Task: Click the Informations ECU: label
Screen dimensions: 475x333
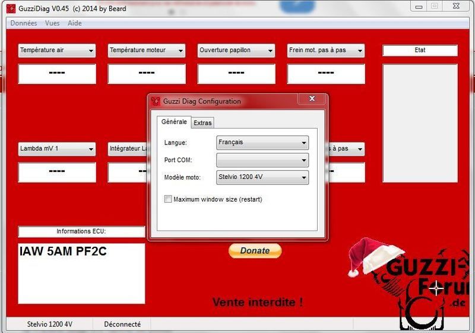Action: [x=81, y=231]
